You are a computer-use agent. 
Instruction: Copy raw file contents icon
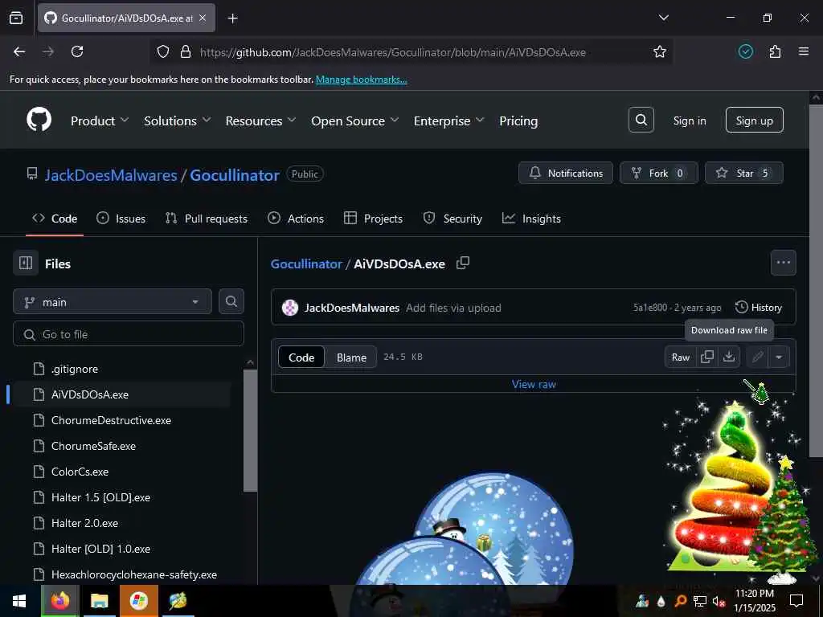click(x=707, y=357)
